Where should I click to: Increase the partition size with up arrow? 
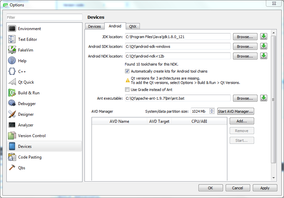[212, 110]
